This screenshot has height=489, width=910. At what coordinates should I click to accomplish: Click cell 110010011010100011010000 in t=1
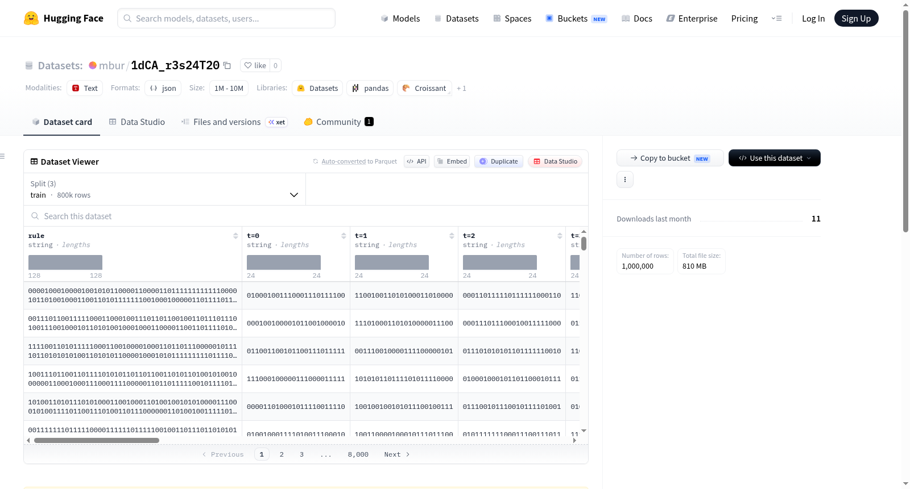click(404, 295)
